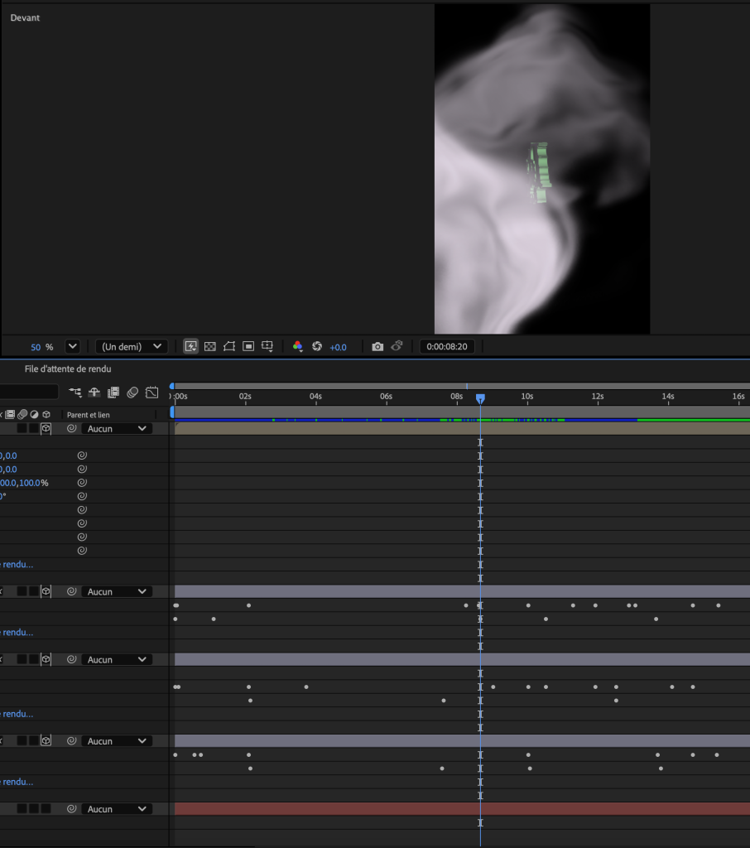Open the resolution dropdown showing Un demi
The height and width of the screenshot is (848, 750).
(x=131, y=346)
